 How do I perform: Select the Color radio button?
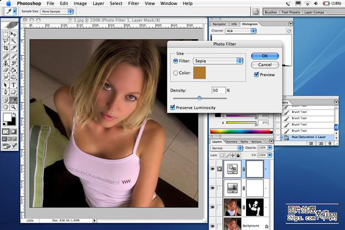tap(175, 73)
